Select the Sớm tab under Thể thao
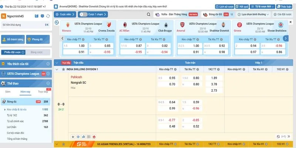 [8, 92]
